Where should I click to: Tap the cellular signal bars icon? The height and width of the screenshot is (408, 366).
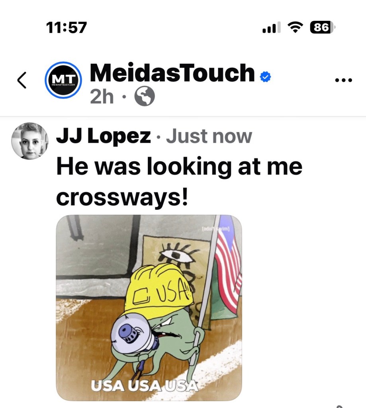point(272,28)
